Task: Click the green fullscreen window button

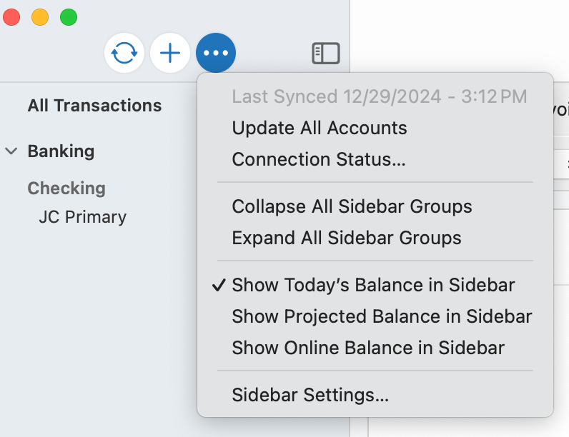Action: [x=68, y=17]
